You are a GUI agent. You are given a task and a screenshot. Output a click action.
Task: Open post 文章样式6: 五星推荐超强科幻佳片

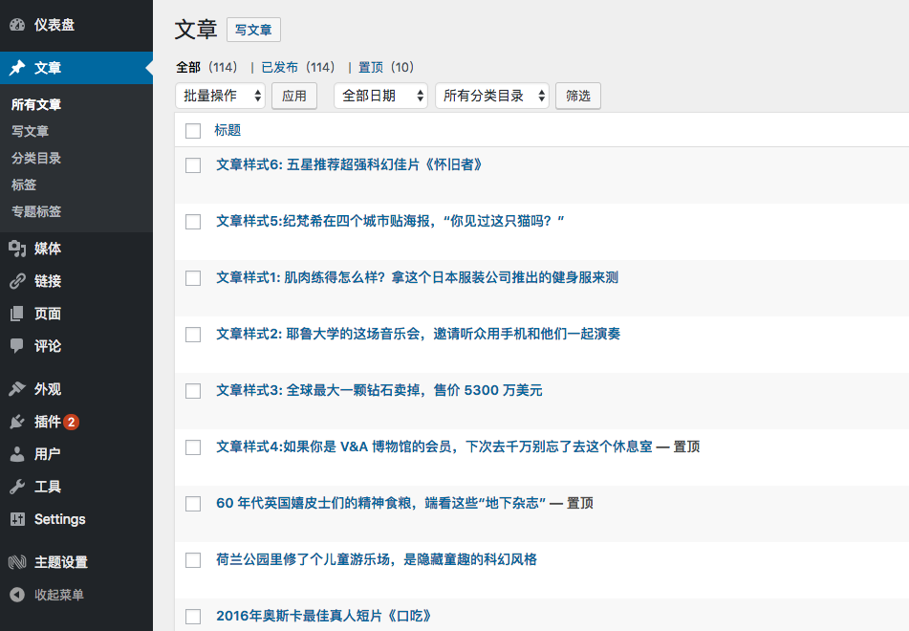[x=350, y=164]
